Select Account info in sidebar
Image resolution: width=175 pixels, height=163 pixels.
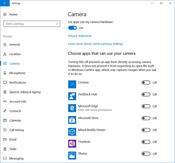(18, 102)
